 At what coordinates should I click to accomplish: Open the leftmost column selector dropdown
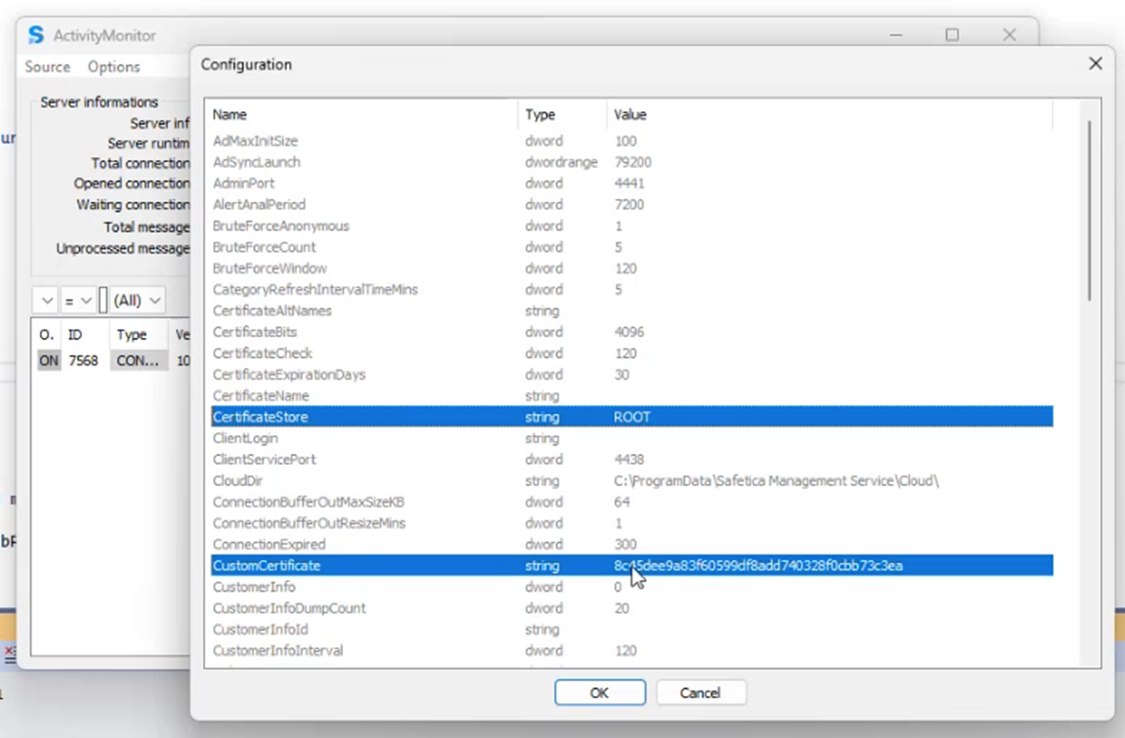coord(45,300)
